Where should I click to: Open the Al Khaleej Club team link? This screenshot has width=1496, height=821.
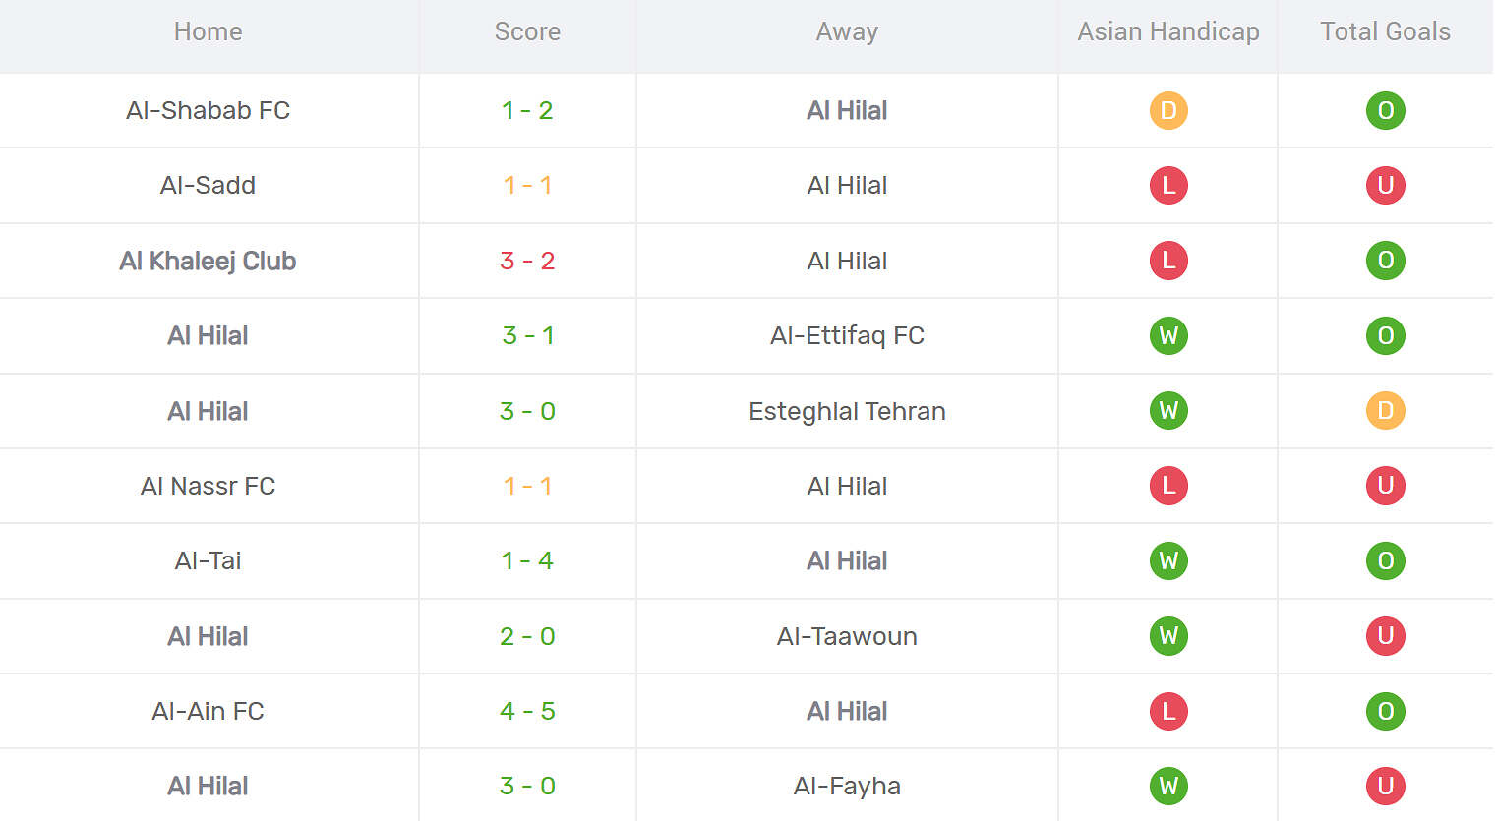pos(208,261)
